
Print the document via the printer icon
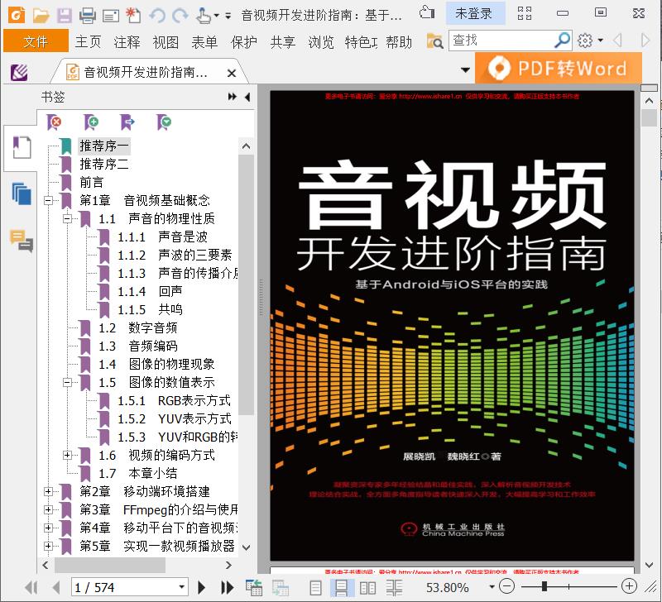coord(88,15)
